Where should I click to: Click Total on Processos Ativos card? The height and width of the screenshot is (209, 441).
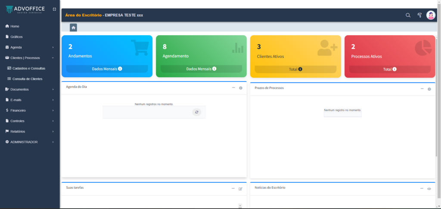click(x=390, y=69)
